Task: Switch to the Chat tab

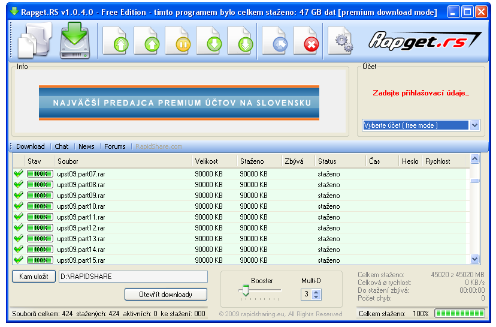Action: pos(61,146)
